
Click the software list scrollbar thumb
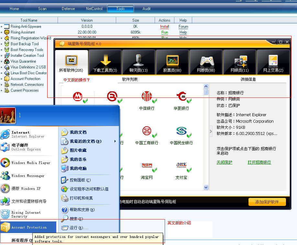(x=206, y=92)
